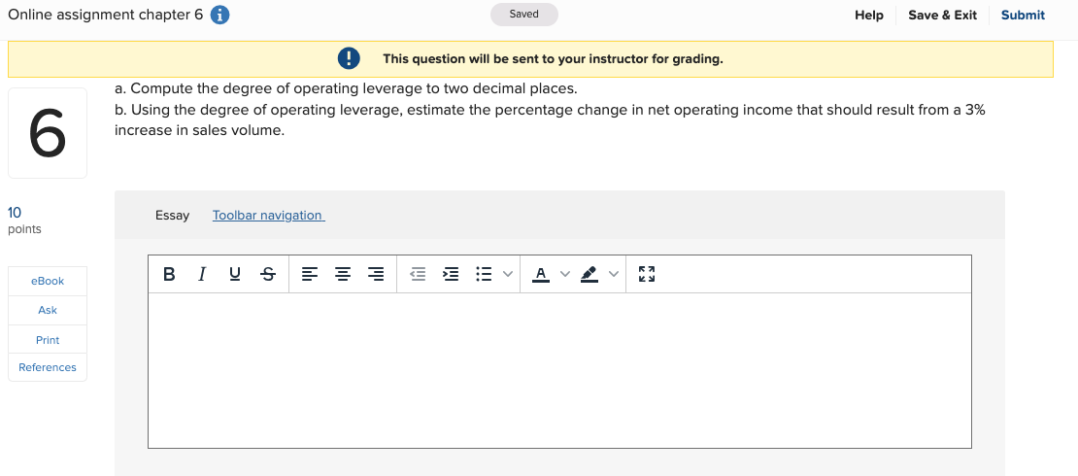Click 'Online assignment chapter 6' title

(105, 16)
